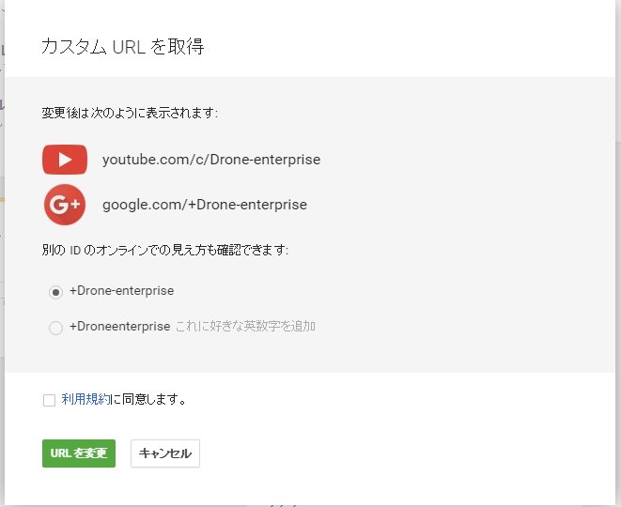621x507 pixels.
Task: Check the 利用規約 agreement checkbox
Action: [49, 400]
